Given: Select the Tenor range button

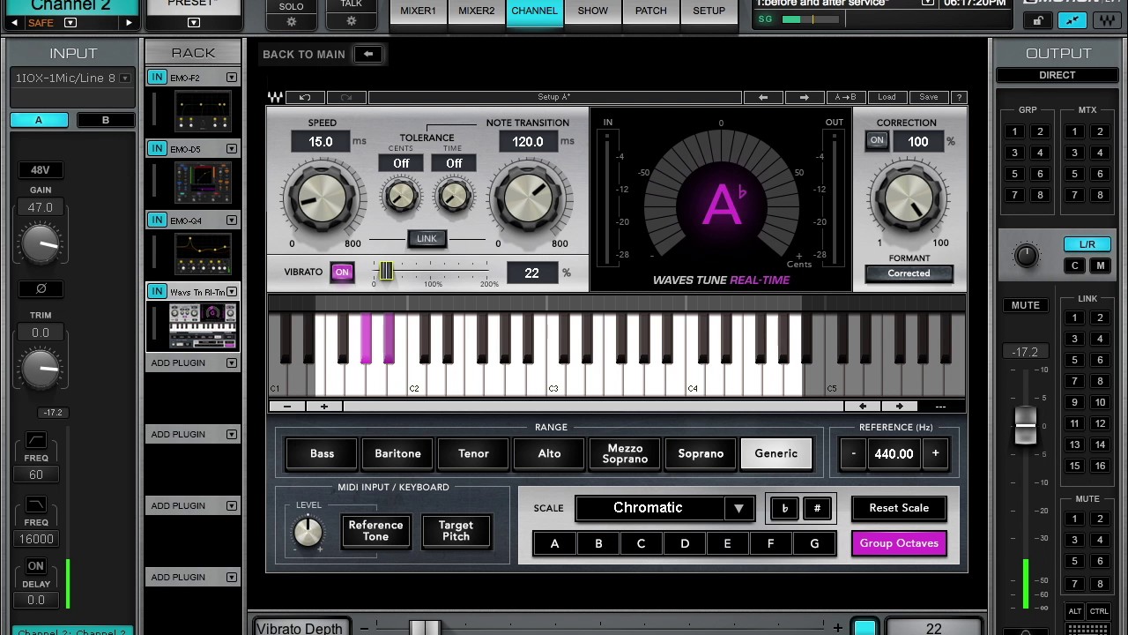Looking at the screenshot, I should click(x=473, y=453).
